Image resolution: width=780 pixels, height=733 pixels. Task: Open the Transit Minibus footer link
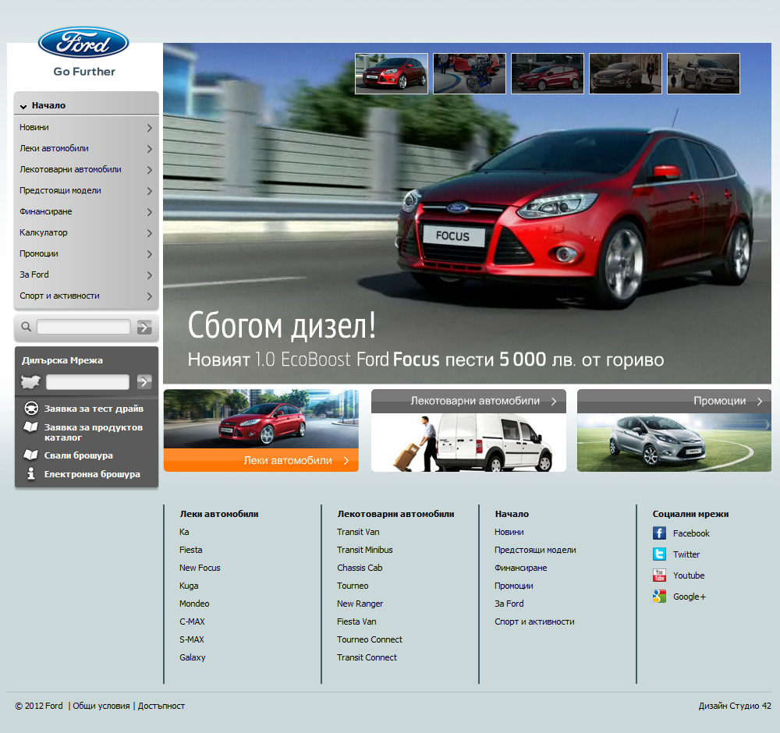click(364, 550)
